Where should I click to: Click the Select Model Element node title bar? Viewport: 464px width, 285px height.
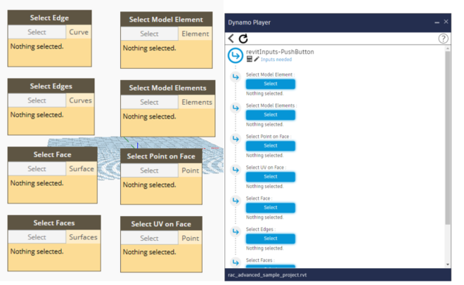tap(166, 20)
